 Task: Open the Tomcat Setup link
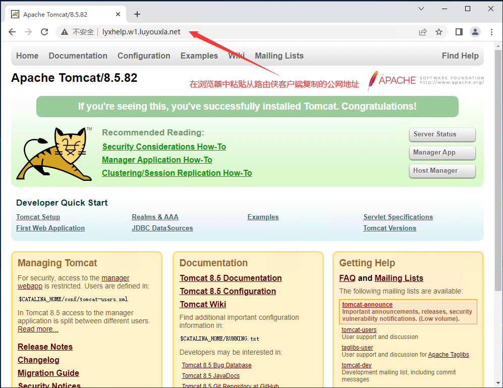click(38, 217)
